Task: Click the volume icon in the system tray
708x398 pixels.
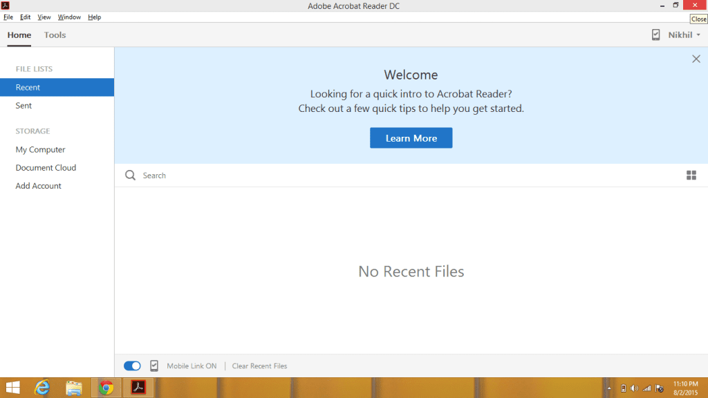Action: [635, 388]
